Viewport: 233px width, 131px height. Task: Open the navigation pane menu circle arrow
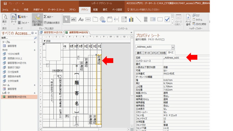(32, 33)
